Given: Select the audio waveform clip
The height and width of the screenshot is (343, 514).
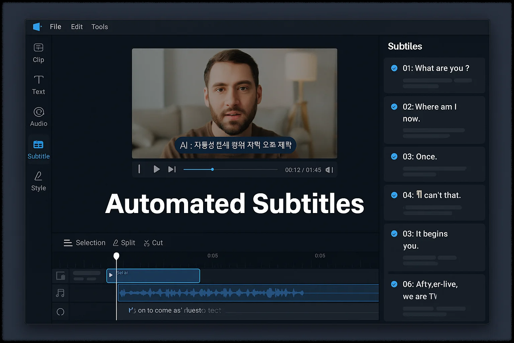Looking at the screenshot, I should (248, 293).
